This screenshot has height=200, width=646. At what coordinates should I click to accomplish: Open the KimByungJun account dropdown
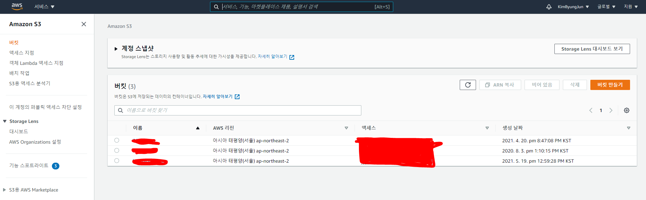(573, 7)
